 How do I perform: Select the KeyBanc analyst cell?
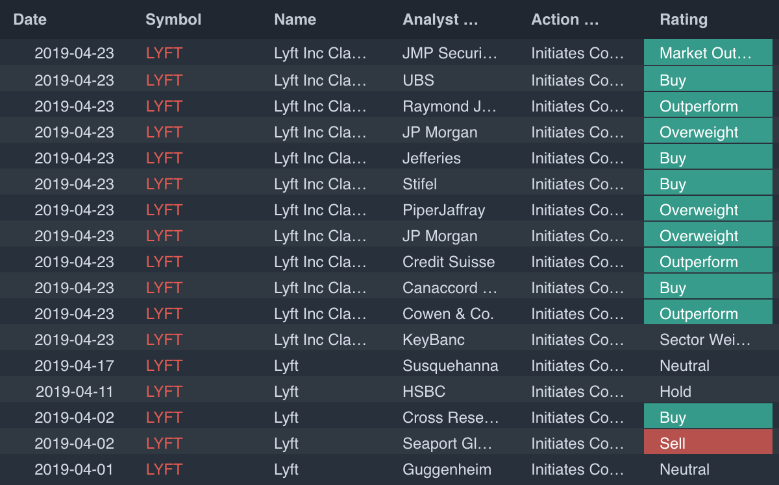[434, 340]
